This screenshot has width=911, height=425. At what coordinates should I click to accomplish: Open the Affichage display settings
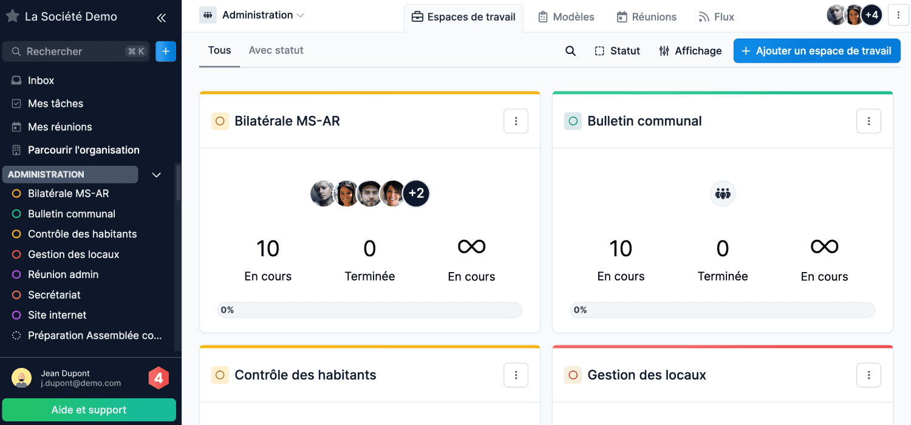(691, 51)
